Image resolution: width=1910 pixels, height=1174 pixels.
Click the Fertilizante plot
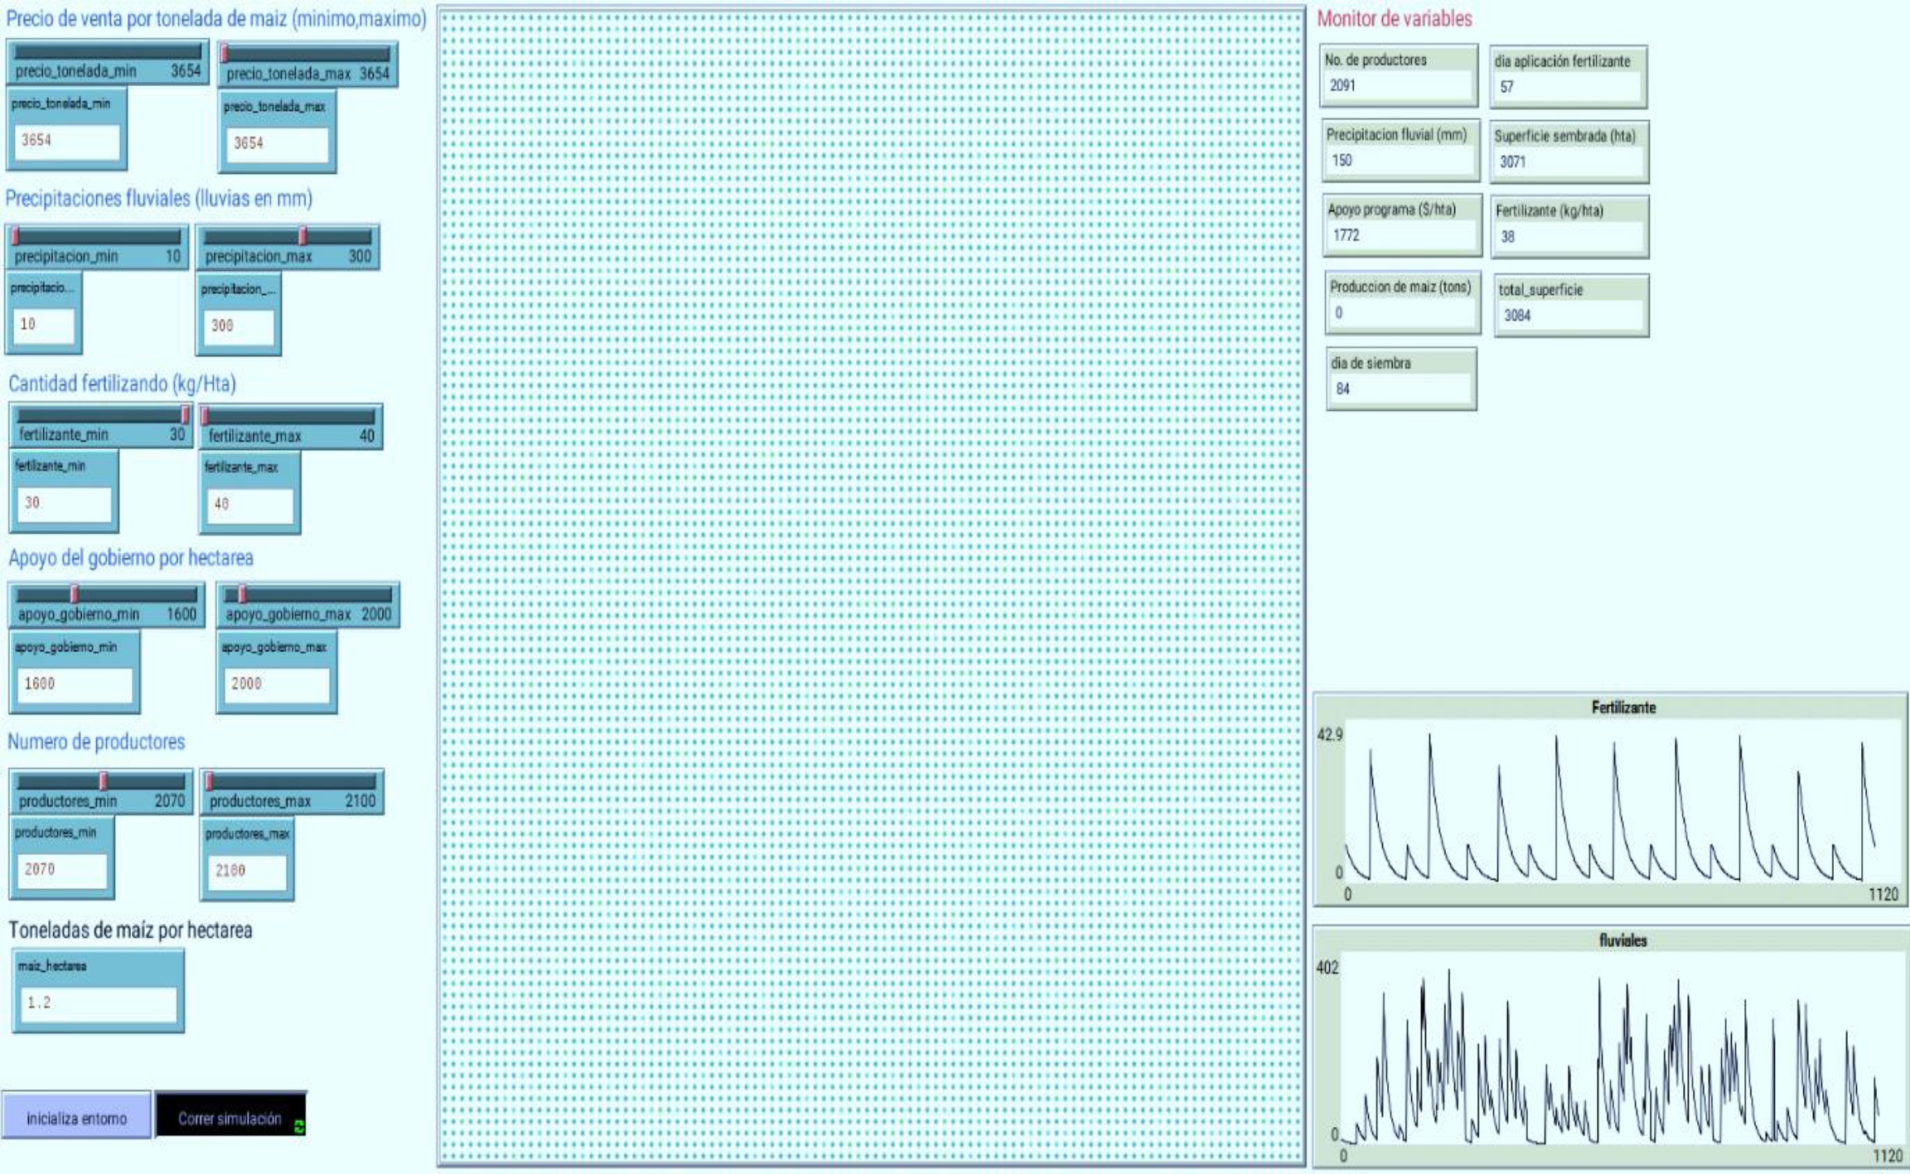(x=1610, y=800)
